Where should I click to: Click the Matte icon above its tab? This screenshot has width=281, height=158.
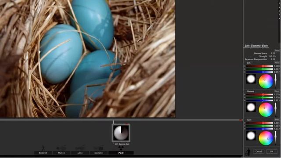coord(61,148)
